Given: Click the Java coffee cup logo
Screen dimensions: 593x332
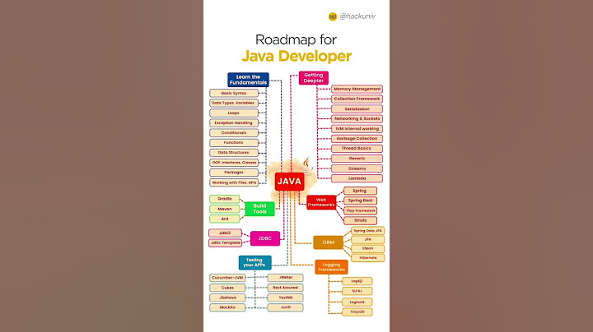Looking at the screenshot, I should pos(307,165).
